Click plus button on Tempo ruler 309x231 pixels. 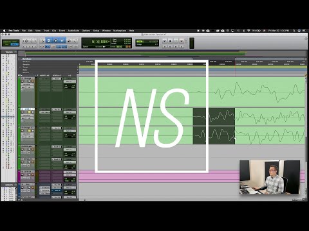coord(78,67)
